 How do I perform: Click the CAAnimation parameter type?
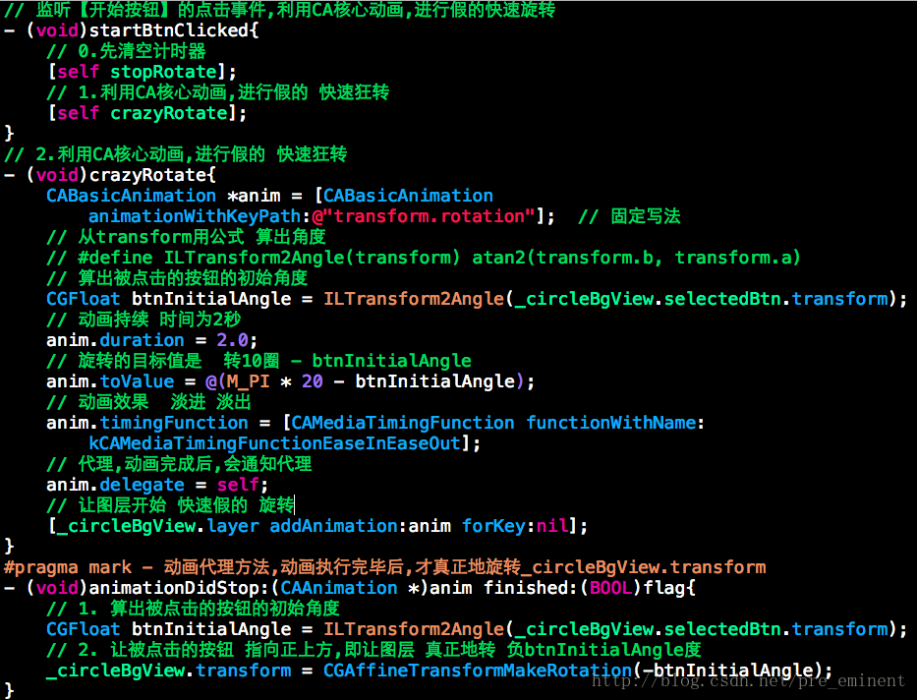(339, 588)
